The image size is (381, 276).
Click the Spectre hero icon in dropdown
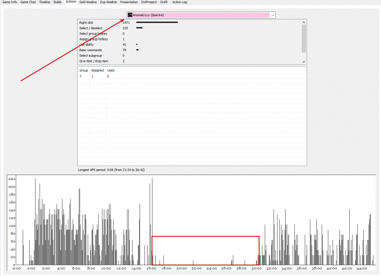(x=130, y=15)
